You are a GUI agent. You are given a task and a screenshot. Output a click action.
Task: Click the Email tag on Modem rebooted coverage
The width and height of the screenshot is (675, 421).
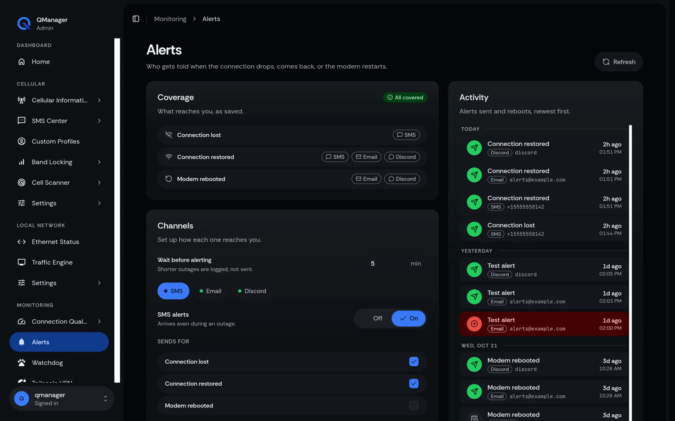pos(366,179)
